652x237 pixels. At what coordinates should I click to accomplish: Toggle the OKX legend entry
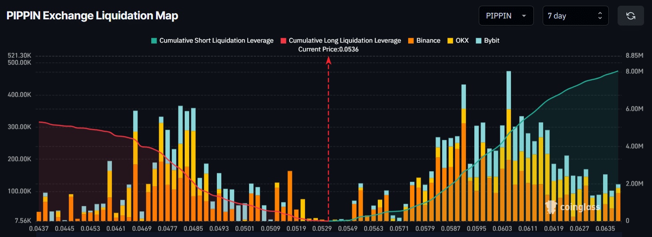pyautogui.click(x=463, y=40)
